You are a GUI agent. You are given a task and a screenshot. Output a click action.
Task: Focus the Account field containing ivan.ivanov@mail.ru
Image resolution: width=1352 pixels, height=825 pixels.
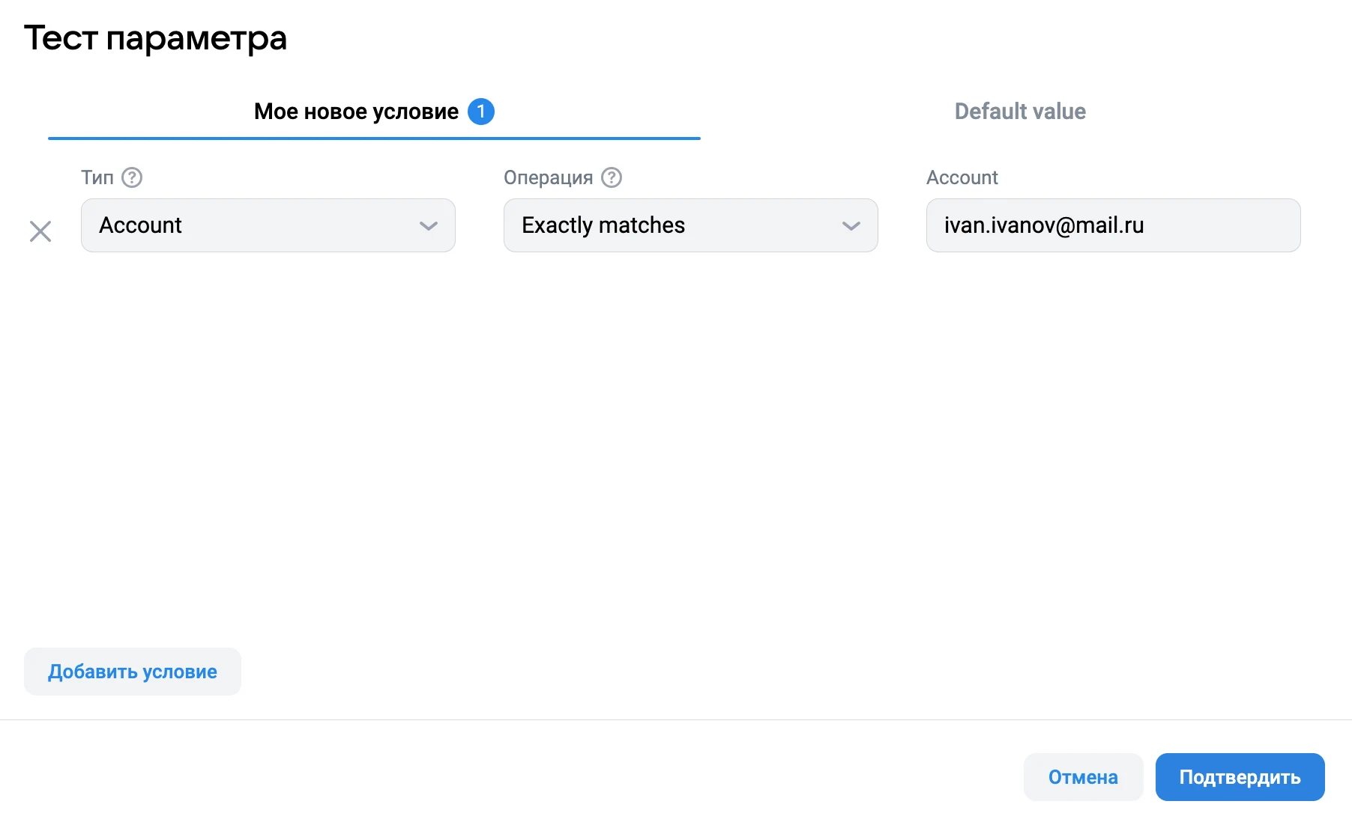1113,225
